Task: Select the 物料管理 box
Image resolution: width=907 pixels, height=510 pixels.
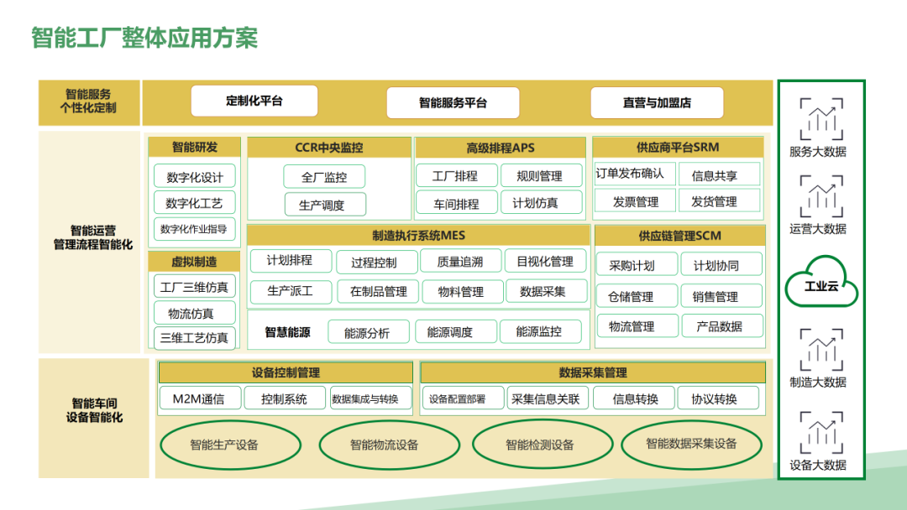Action: 462,292
